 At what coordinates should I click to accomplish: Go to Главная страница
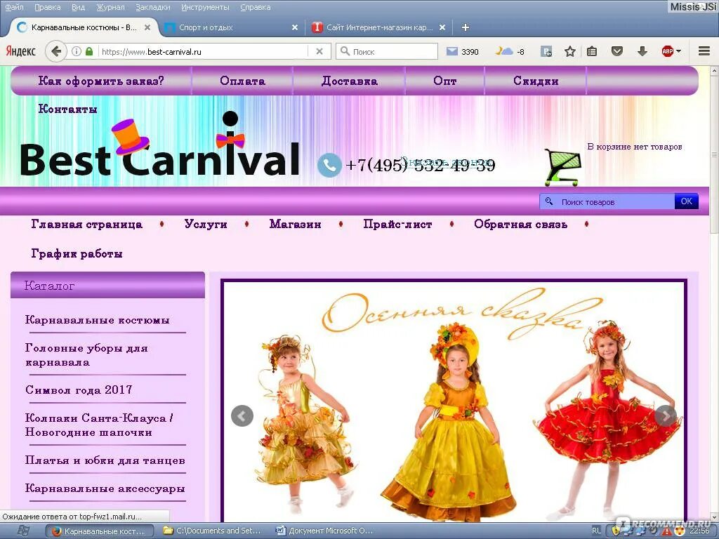point(86,225)
